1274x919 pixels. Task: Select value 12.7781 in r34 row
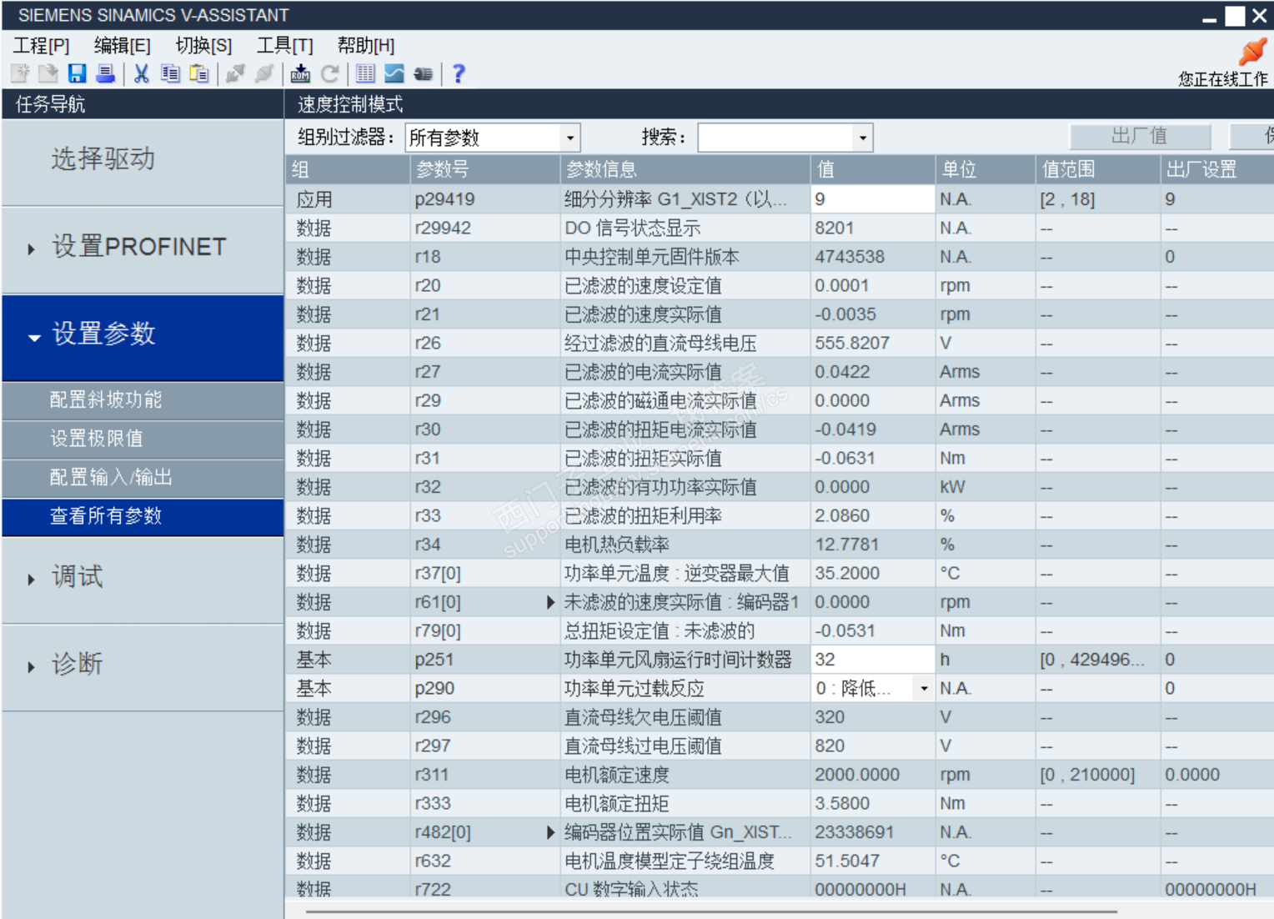[x=847, y=545]
